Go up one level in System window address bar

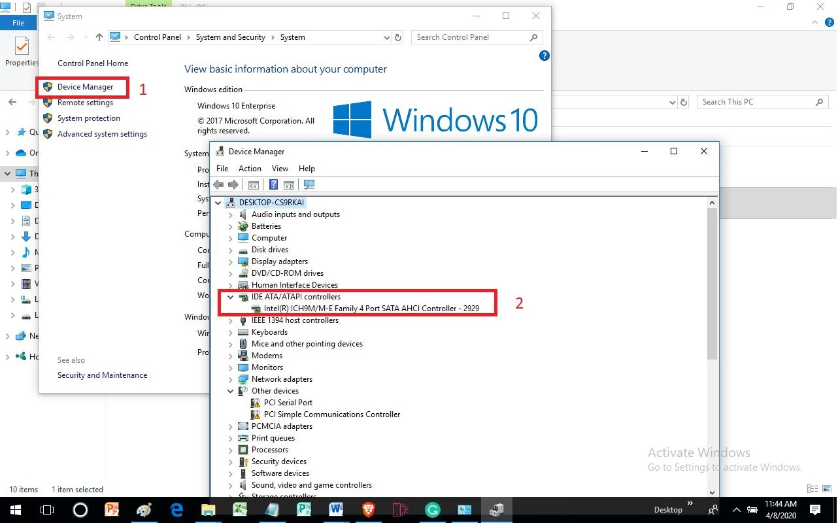coord(99,37)
